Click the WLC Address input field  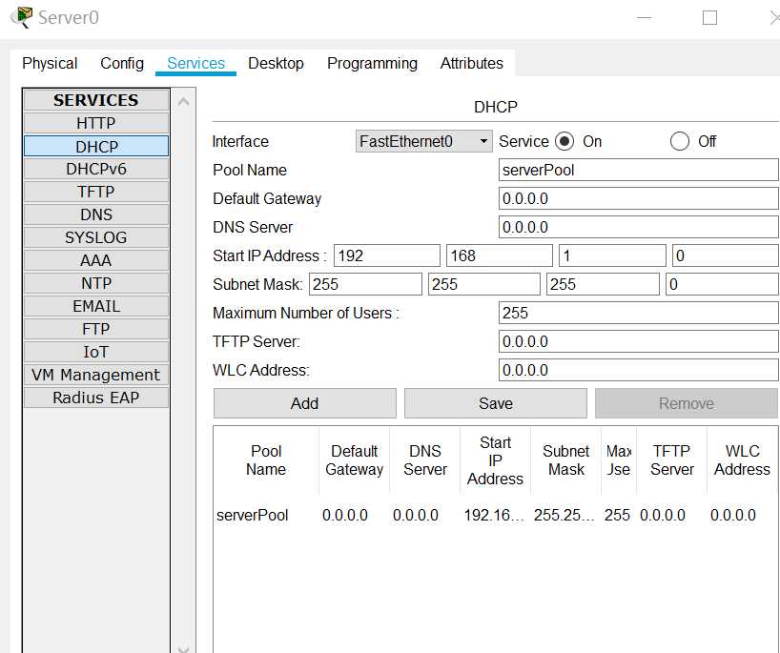[x=639, y=370]
